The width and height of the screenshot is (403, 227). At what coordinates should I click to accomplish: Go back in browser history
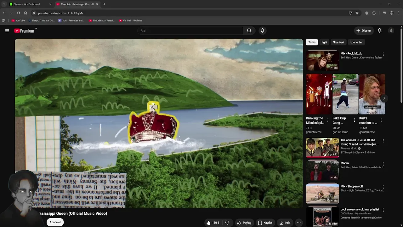pyautogui.click(x=4, y=13)
